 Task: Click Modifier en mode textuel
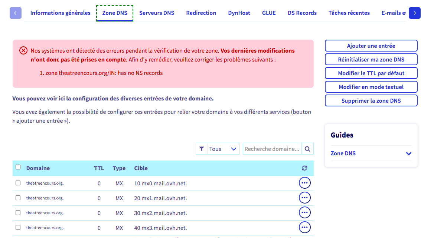pos(371,87)
